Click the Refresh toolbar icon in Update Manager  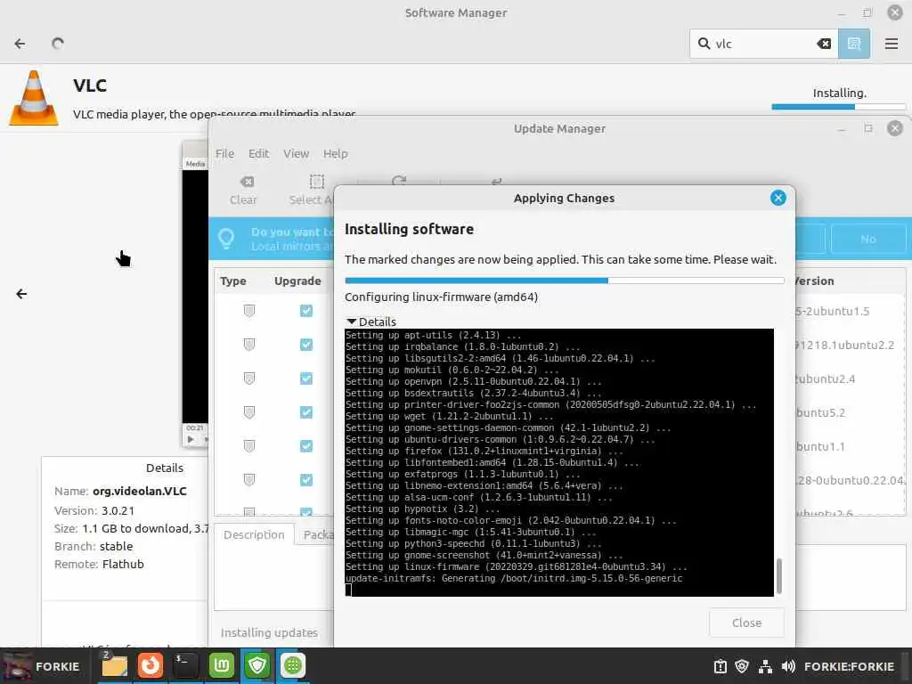399,182
